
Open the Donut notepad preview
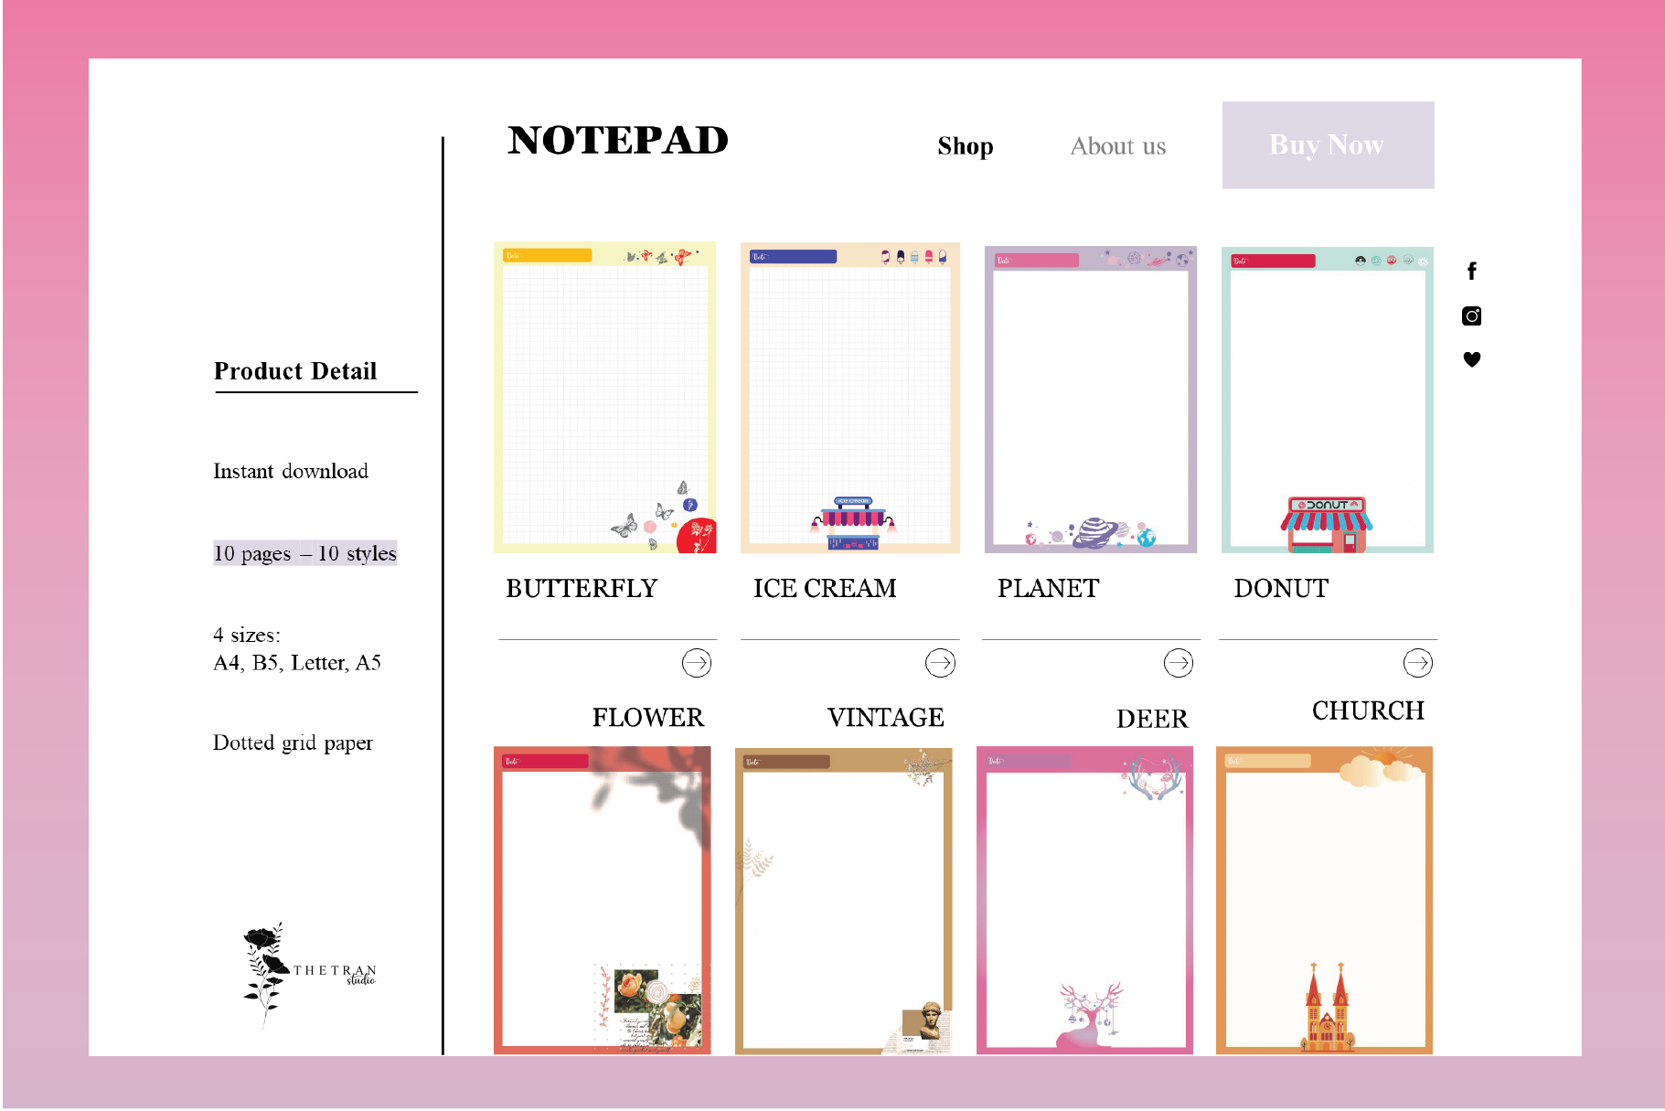click(x=1327, y=400)
